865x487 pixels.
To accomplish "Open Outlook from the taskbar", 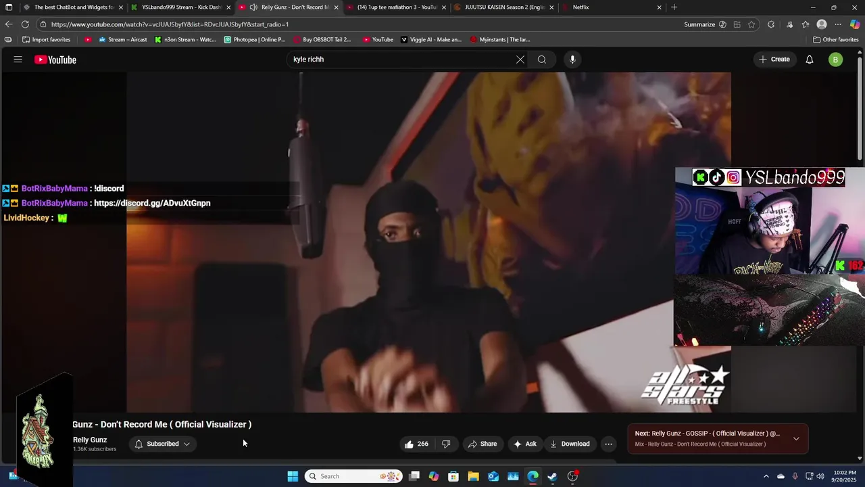I will (493, 476).
